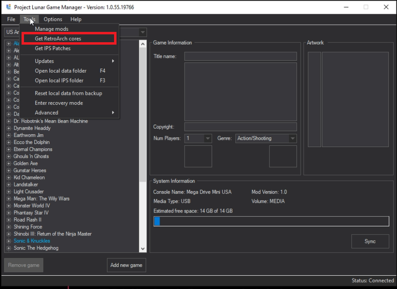Select Get RetroArch cores

click(70, 39)
